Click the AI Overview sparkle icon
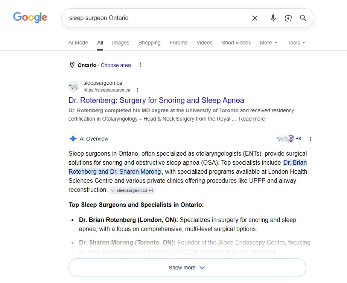This screenshot has width=347, height=283. [x=73, y=139]
